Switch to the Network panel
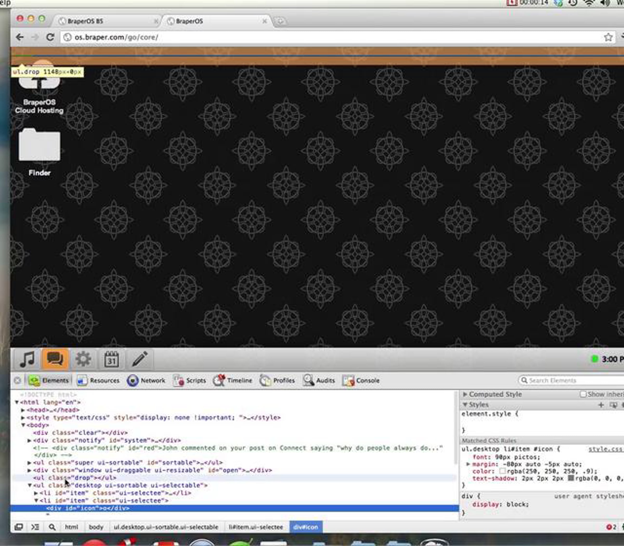The width and height of the screenshot is (624, 546). click(146, 381)
